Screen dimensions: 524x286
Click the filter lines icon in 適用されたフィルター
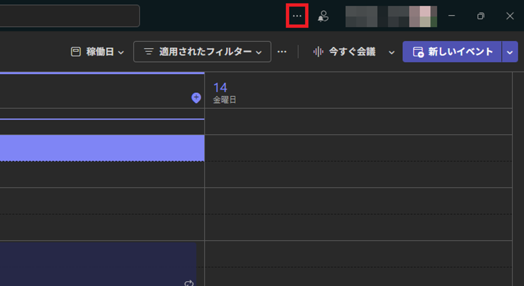coord(148,52)
